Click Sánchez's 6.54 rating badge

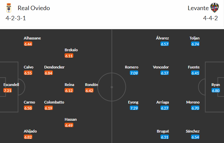tap(195, 137)
